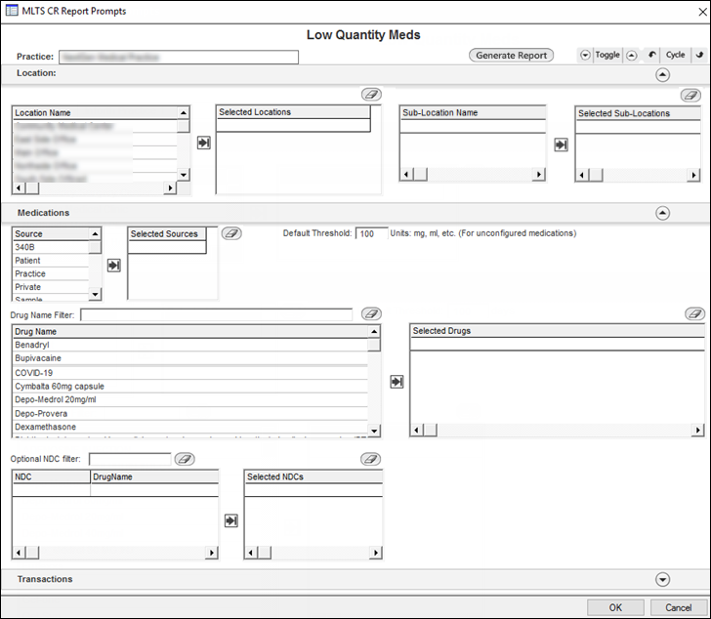Screen dimensions: 711x619
Task: Click the right arrow under the Sub-Location Name list
Action: [x=539, y=175]
